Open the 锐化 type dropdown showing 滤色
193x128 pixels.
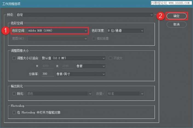[x=59, y=94]
